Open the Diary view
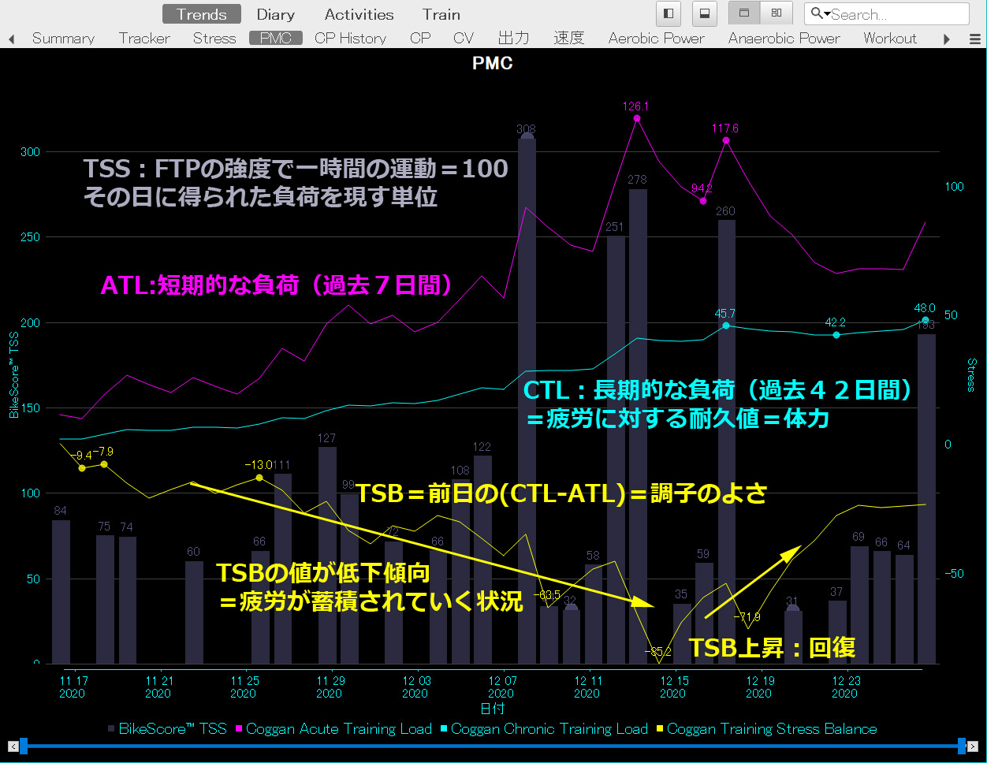 pos(275,14)
